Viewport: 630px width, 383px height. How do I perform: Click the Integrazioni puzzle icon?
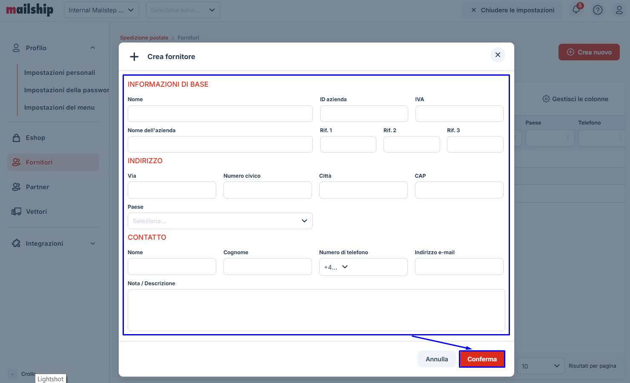17,244
